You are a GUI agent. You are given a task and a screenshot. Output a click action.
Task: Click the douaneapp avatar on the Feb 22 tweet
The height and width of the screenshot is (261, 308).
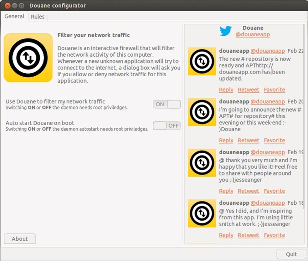[x=202, y=61]
